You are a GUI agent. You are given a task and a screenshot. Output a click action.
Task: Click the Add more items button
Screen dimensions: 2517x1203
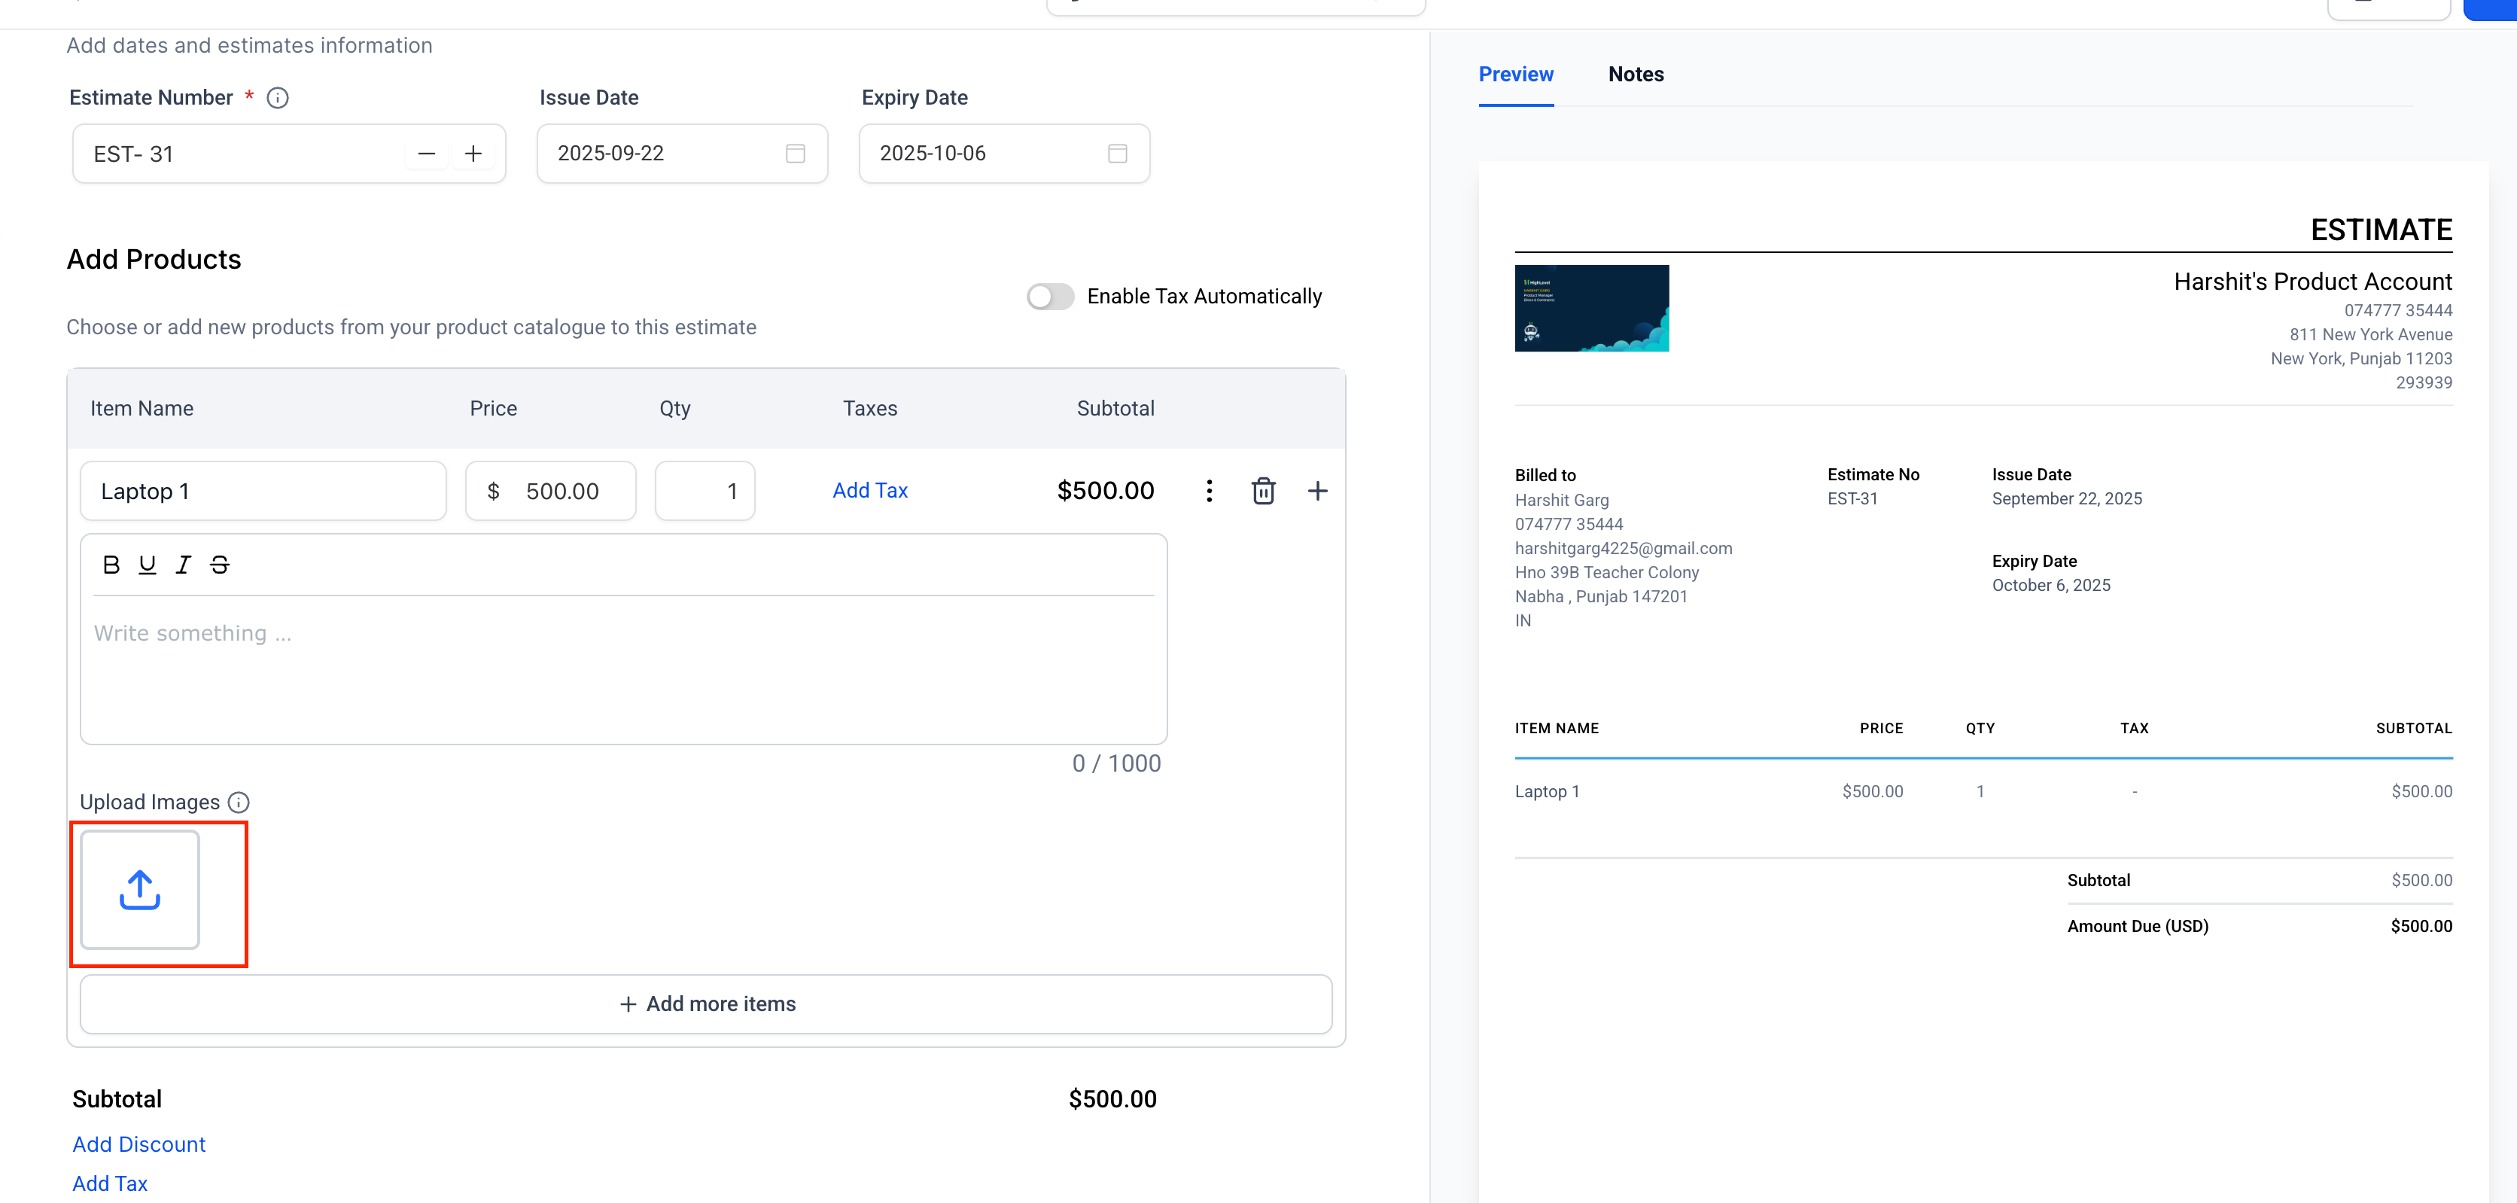pyautogui.click(x=707, y=1004)
